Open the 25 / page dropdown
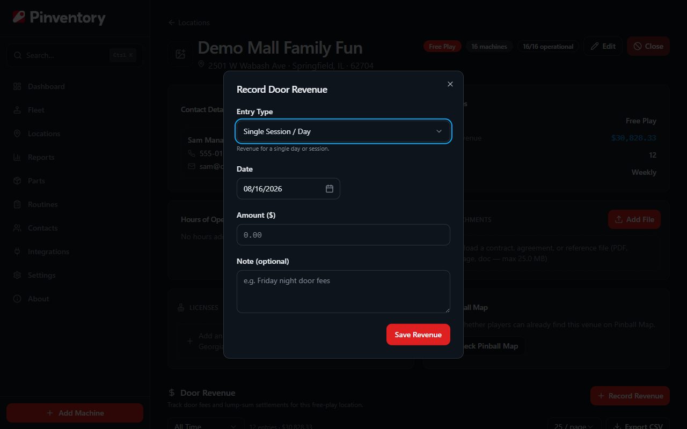This screenshot has width=687, height=429. (574, 426)
